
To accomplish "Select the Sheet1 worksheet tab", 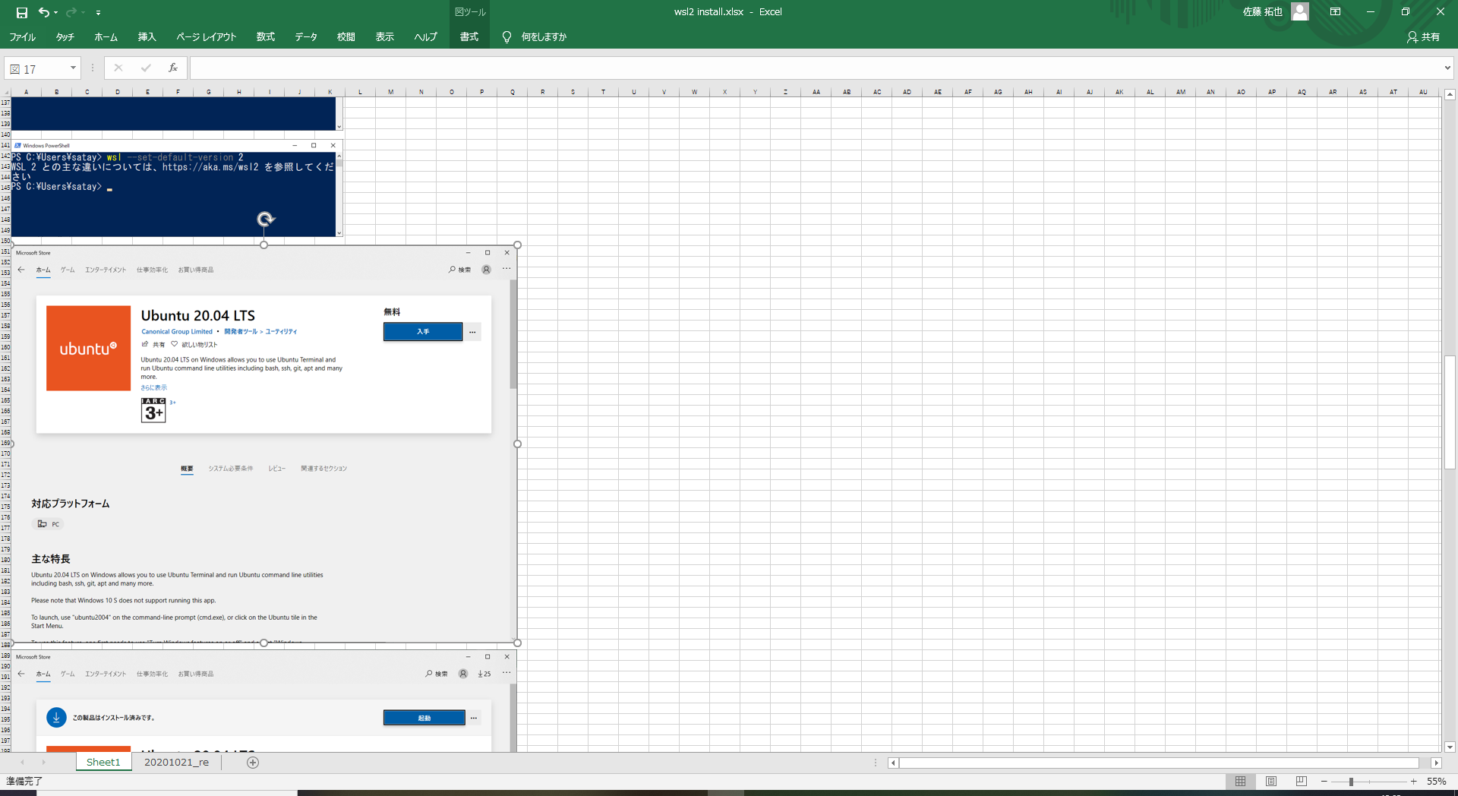I will pos(103,763).
